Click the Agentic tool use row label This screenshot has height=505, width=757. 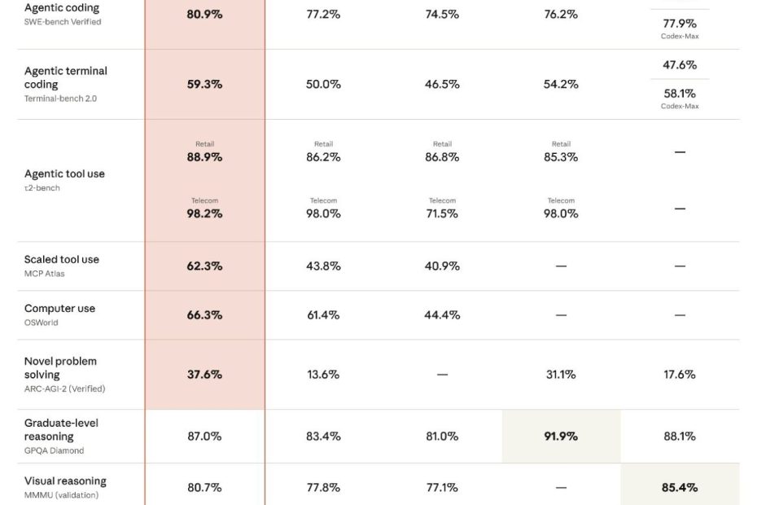(x=64, y=173)
